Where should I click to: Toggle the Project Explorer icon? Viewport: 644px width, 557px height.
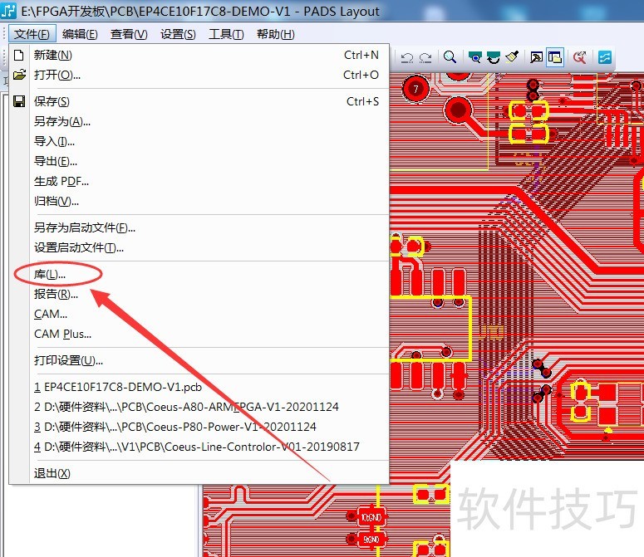(x=555, y=57)
